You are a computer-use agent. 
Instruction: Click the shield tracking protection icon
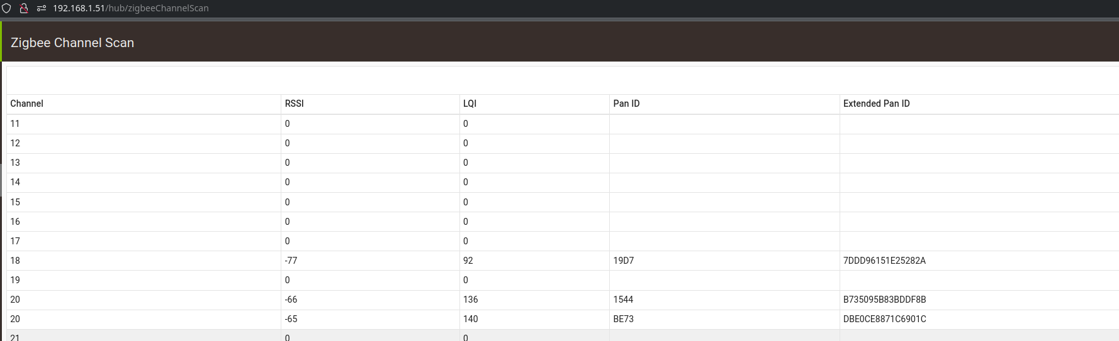[7, 8]
